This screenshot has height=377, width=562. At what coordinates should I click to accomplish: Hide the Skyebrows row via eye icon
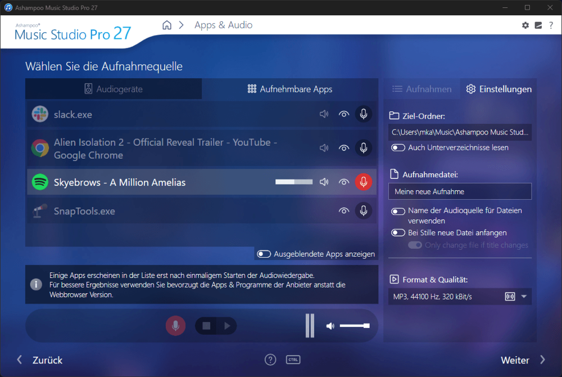tap(344, 182)
